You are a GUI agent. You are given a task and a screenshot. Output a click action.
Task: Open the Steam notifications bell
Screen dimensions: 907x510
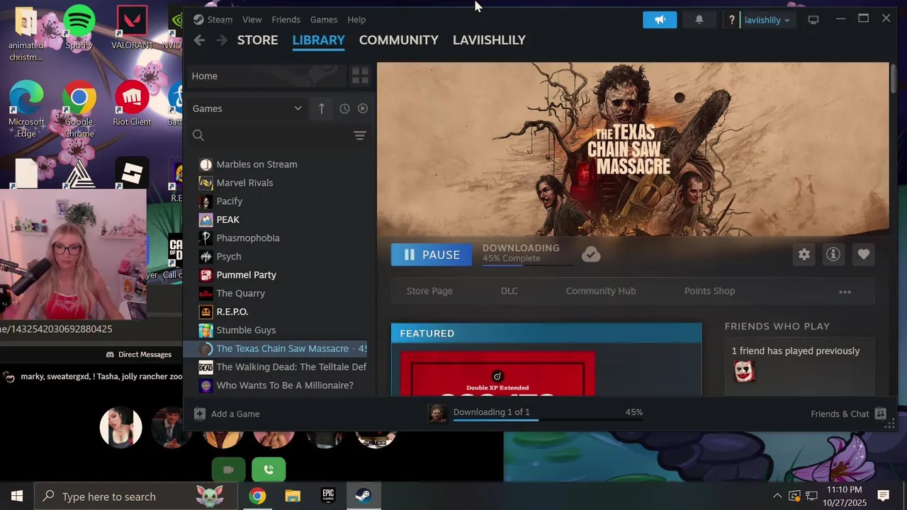click(699, 20)
